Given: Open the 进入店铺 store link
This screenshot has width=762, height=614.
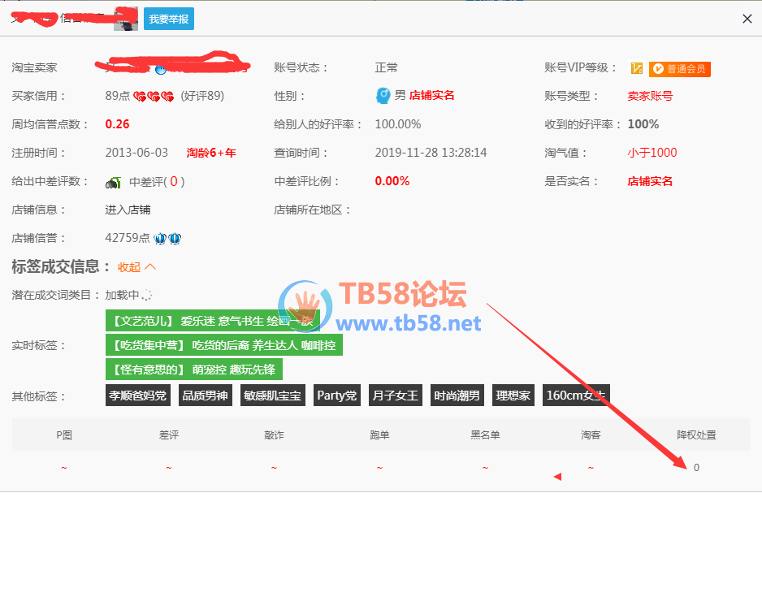Looking at the screenshot, I should (x=128, y=210).
